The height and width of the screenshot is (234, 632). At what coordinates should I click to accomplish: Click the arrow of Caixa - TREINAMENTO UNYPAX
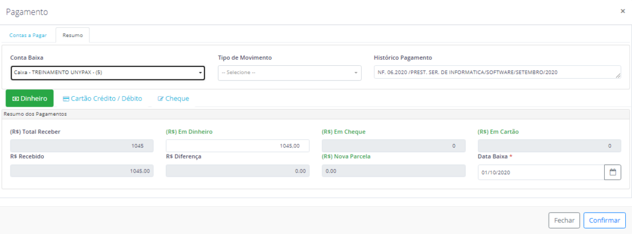pyautogui.click(x=200, y=73)
